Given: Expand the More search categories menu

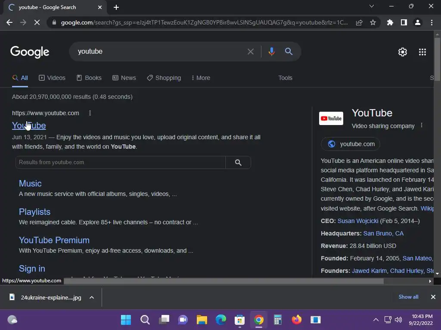Looking at the screenshot, I should [x=201, y=78].
